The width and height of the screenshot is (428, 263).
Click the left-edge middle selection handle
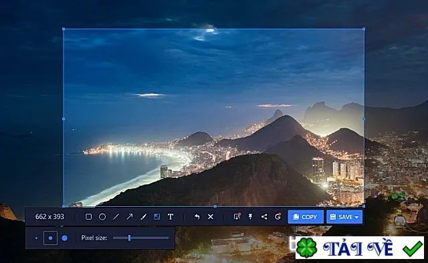[x=64, y=119]
